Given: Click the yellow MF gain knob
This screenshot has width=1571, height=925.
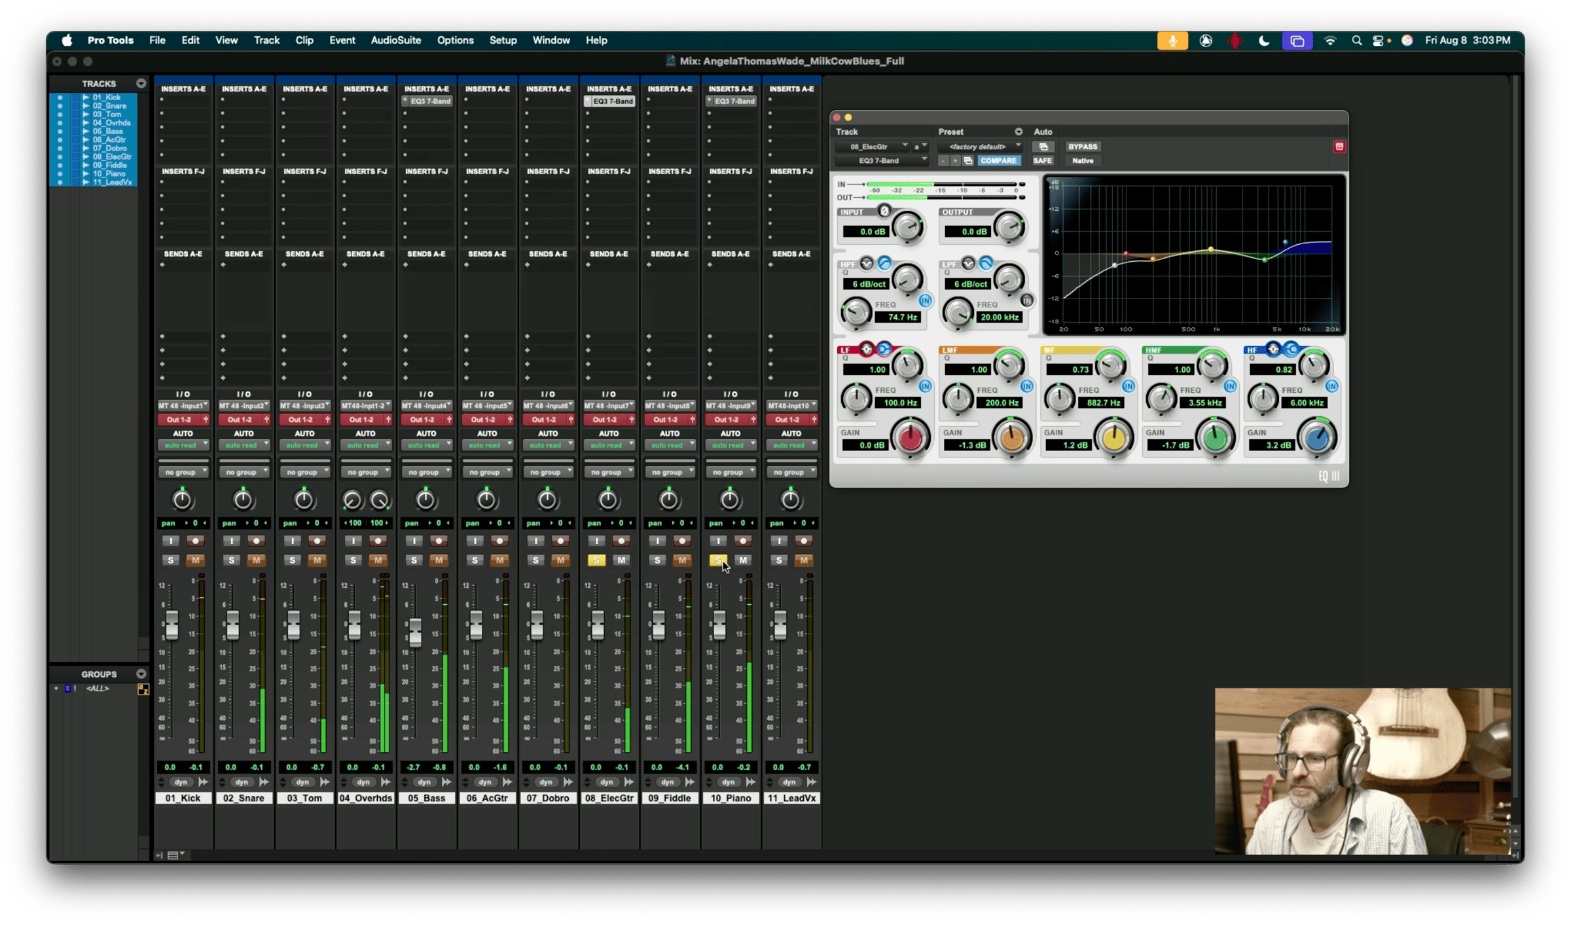Looking at the screenshot, I should [x=1113, y=439].
